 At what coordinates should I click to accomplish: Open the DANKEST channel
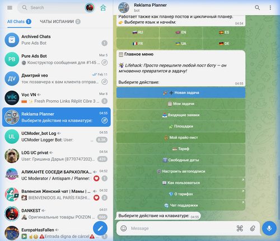57,214
